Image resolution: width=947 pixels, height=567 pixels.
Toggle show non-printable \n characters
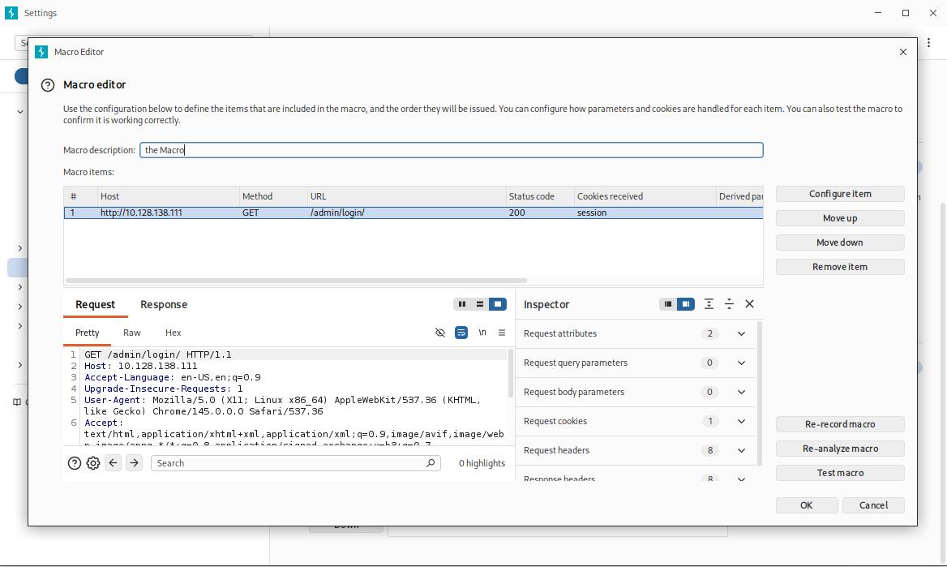click(x=482, y=333)
